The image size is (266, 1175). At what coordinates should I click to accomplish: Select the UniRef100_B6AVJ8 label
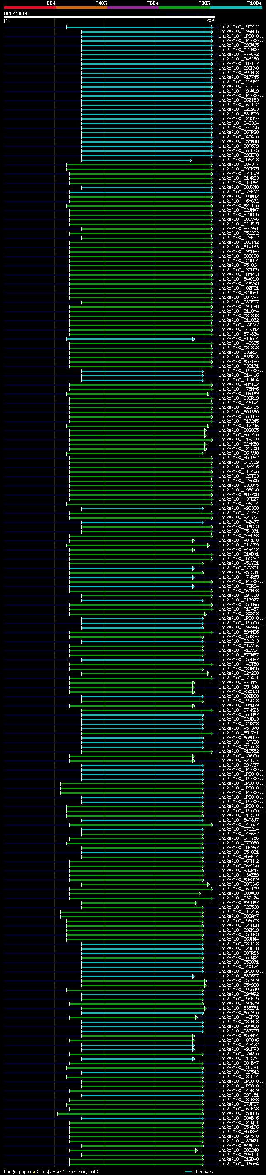[239, 453]
